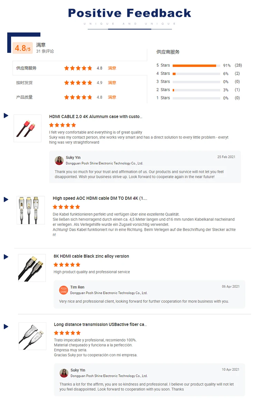The height and width of the screenshot is (410, 259).
Task: Click Suky Yin's avatar in 10 Apr reply
Action: click(x=64, y=373)
